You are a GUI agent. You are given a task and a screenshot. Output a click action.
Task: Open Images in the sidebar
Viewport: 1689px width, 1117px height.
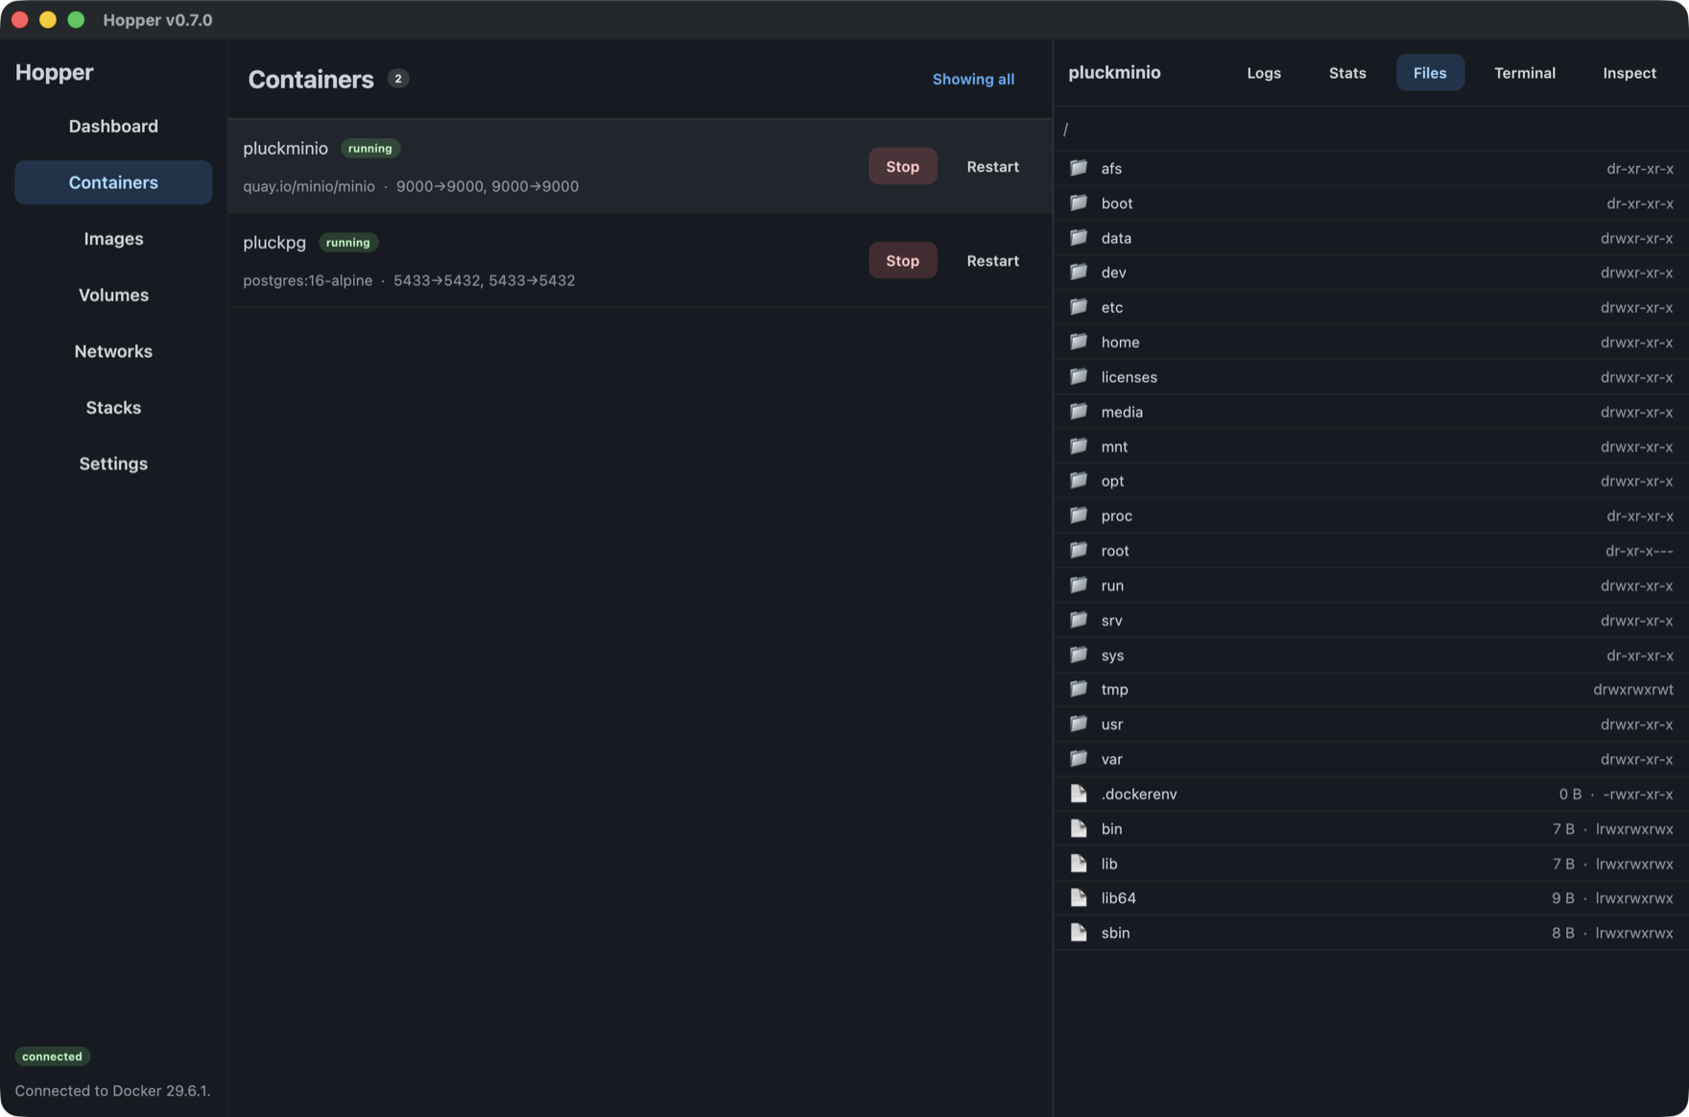(113, 238)
